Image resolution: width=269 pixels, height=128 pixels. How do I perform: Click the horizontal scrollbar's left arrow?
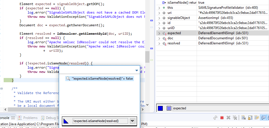pos(5,109)
